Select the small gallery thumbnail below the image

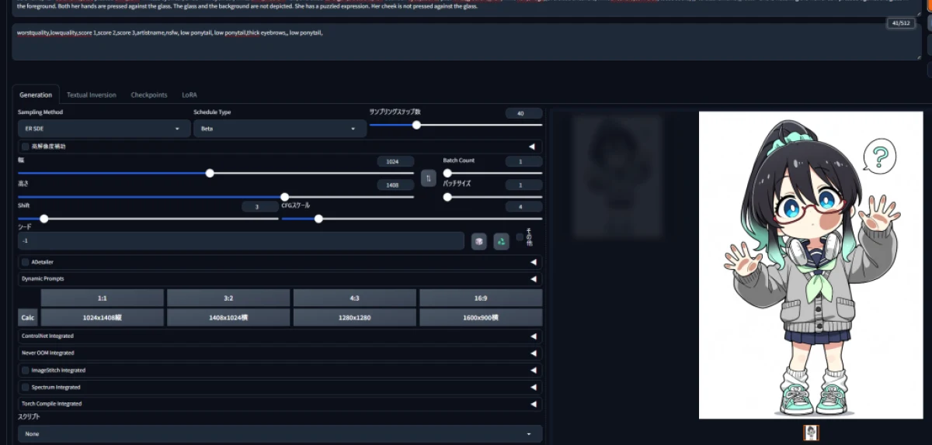pos(811,433)
